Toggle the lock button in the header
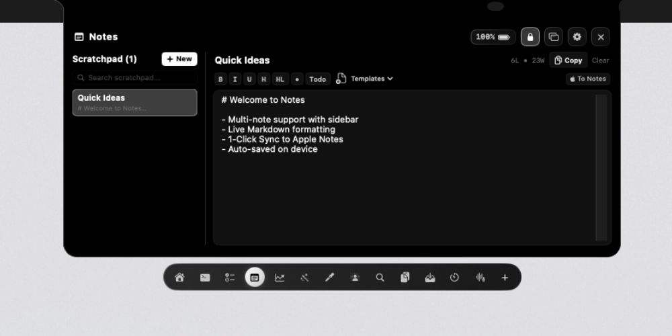The height and width of the screenshot is (336, 672). pos(530,37)
